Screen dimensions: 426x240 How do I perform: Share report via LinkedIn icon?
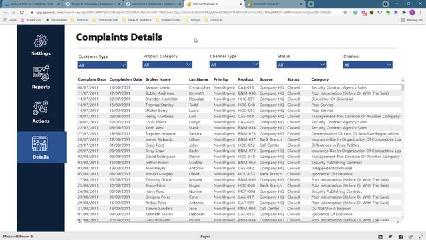(x=380, y=237)
